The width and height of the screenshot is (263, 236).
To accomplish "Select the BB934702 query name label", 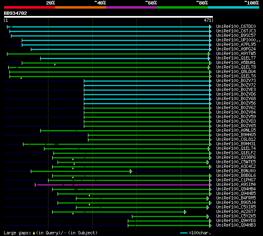I will click(x=16, y=13).
